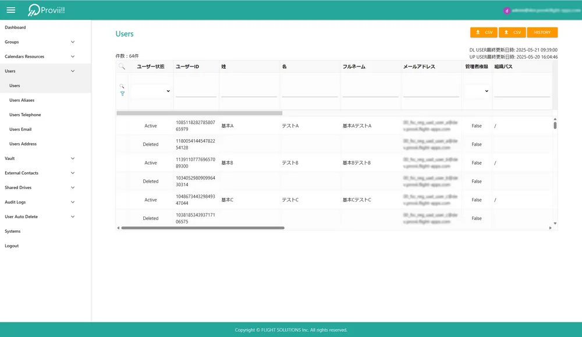Image resolution: width=582 pixels, height=337 pixels.
Task: Click the small search icon in filter row
Action: pyautogui.click(x=122, y=86)
